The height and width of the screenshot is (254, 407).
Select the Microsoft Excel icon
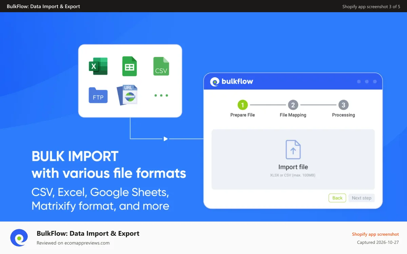(98, 66)
